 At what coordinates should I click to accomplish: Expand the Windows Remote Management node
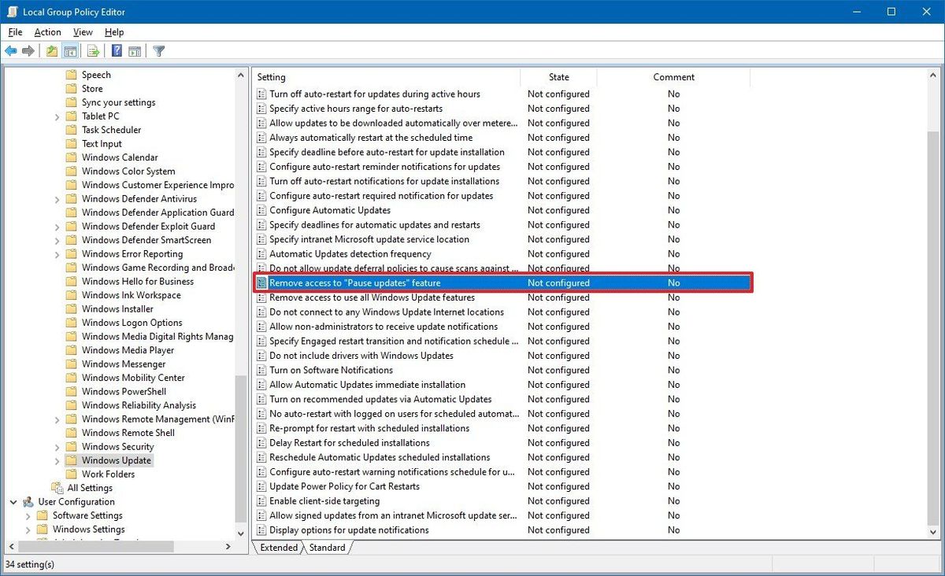tap(56, 419)
